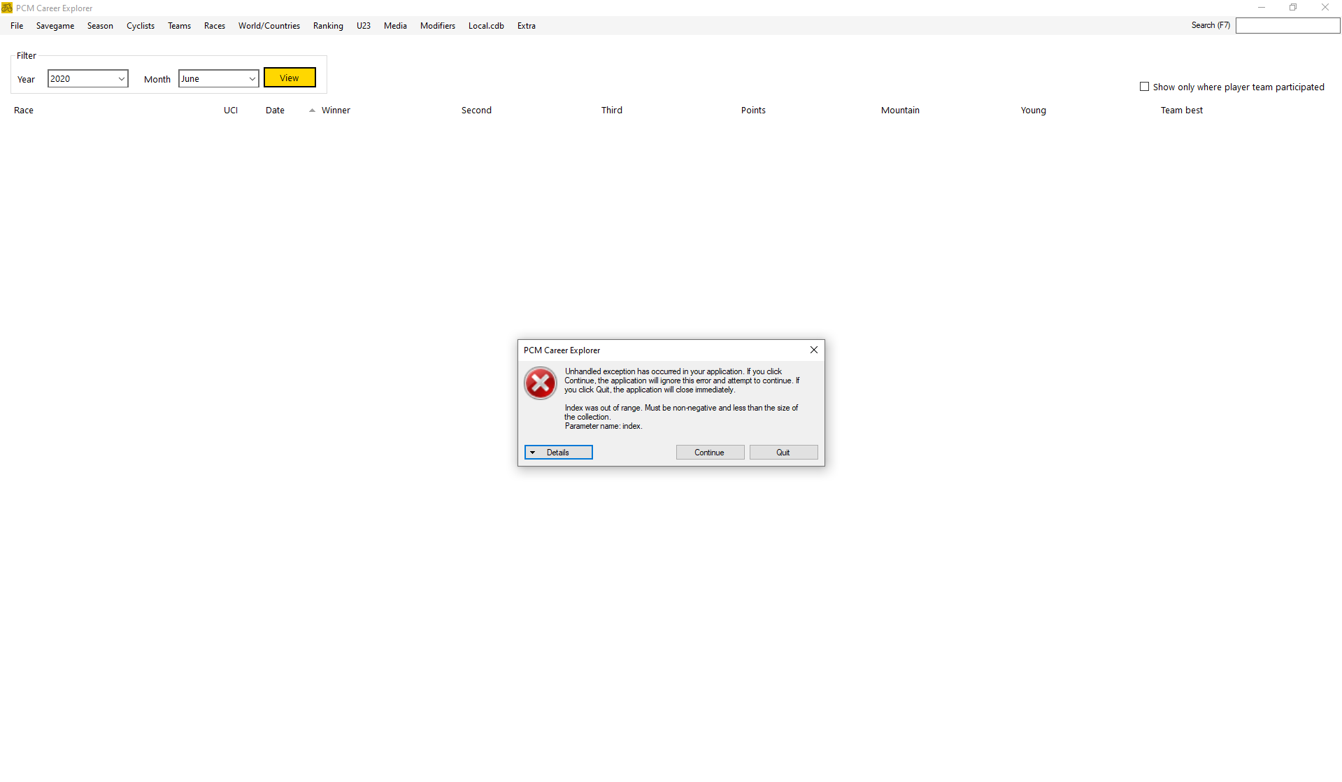The width and height of the screenshot is (1342, 782).
Task: Expand the error Details section
Action: tap(558, 453)
